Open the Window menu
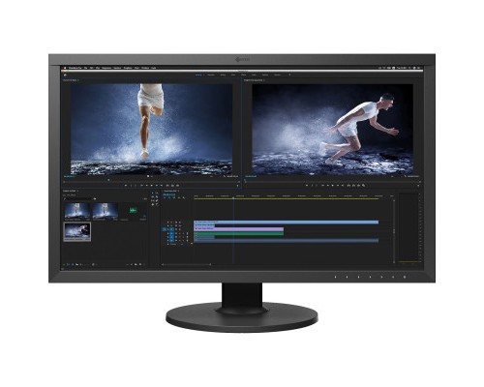The image size is (484, 387). coord(145,68)
